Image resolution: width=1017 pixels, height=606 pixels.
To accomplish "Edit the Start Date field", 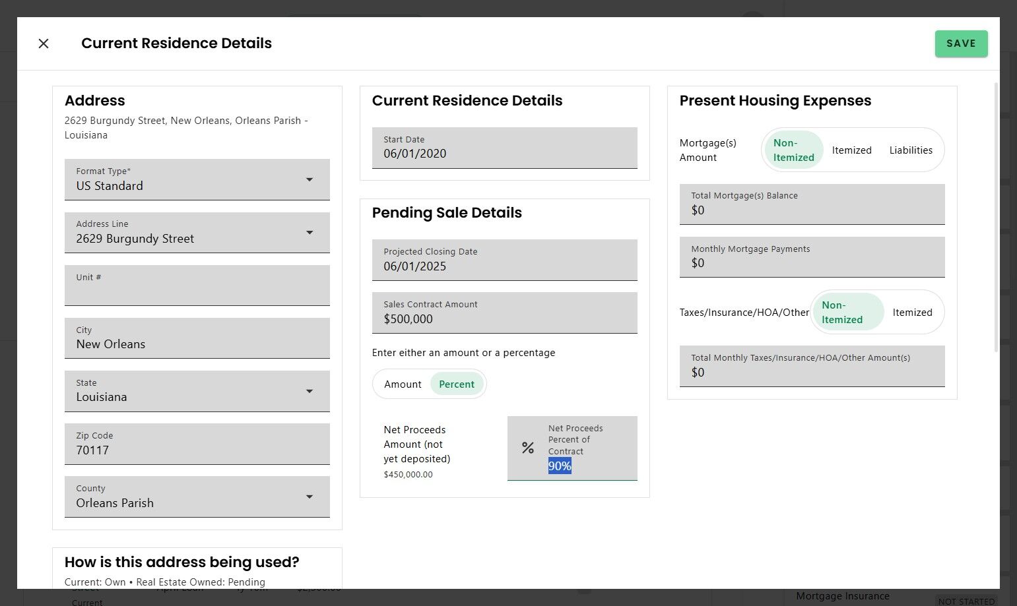I will coord(504,148).
